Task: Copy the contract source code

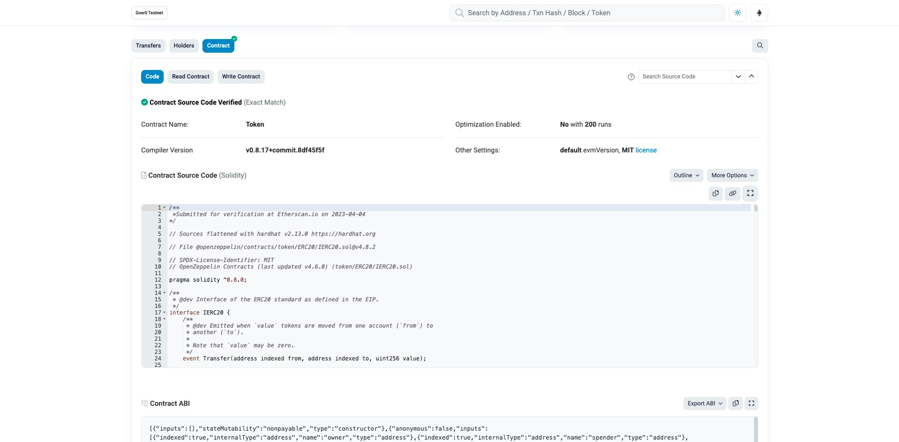Action: tap(716, 193)
